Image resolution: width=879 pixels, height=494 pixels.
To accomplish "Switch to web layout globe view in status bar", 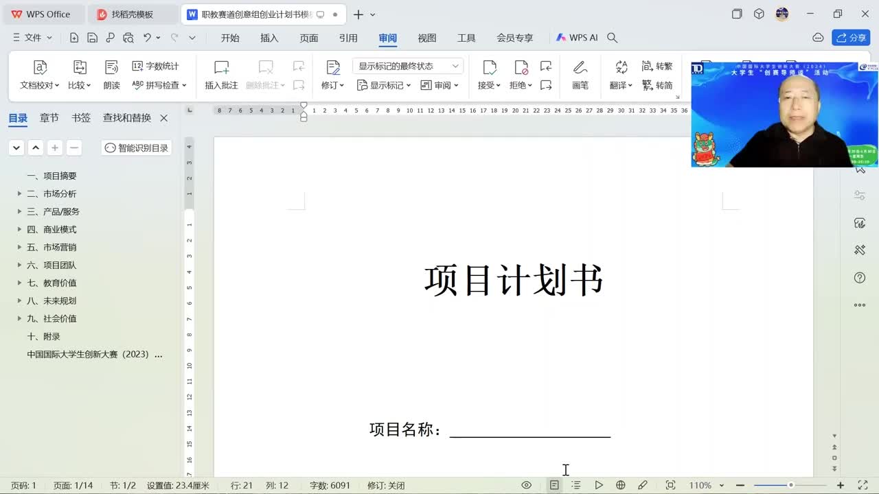I will coord(621,485).
